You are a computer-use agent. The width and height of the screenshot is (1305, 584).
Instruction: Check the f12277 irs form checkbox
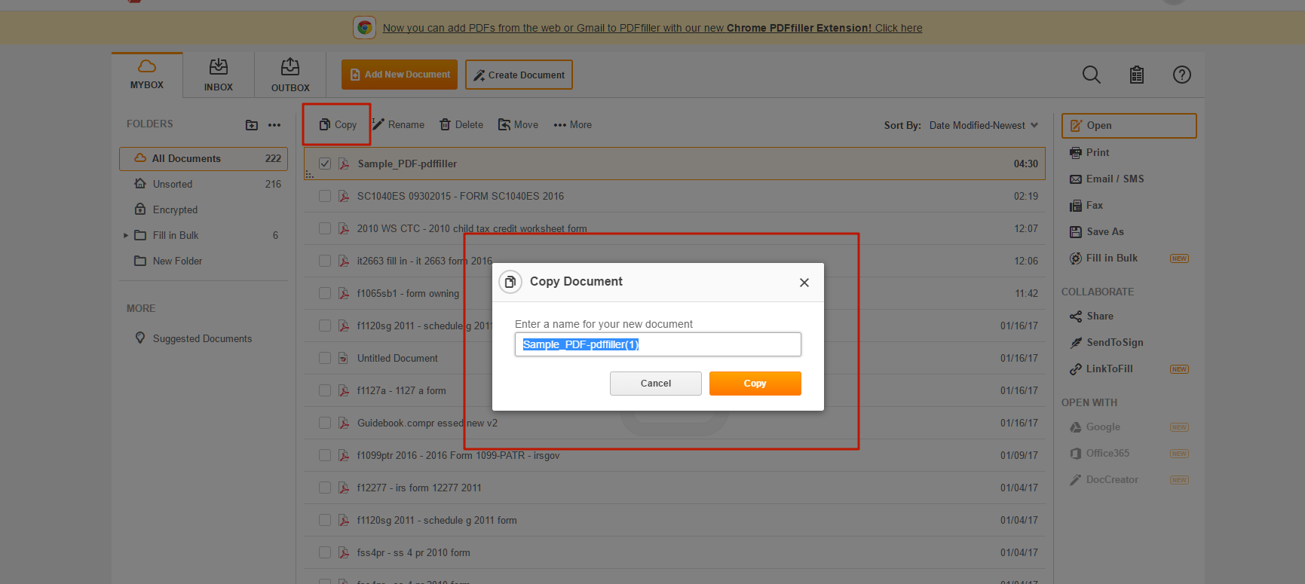pyautogui.click(x=325, y=488)
